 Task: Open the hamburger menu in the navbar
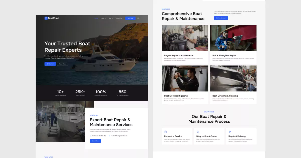138,18
